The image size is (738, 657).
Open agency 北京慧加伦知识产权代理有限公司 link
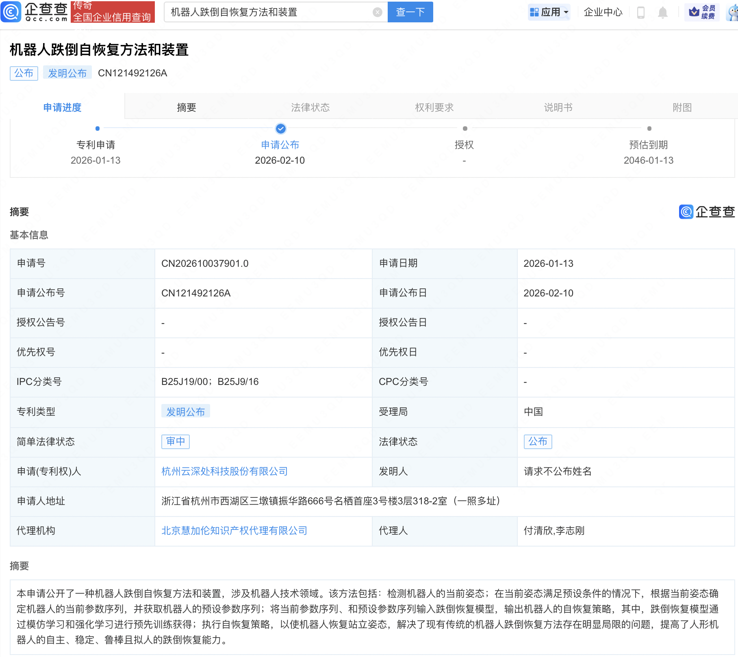point(234,530)
